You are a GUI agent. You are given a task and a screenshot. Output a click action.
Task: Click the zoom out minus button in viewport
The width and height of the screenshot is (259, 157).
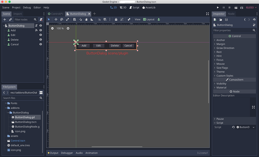coord(52,28)
